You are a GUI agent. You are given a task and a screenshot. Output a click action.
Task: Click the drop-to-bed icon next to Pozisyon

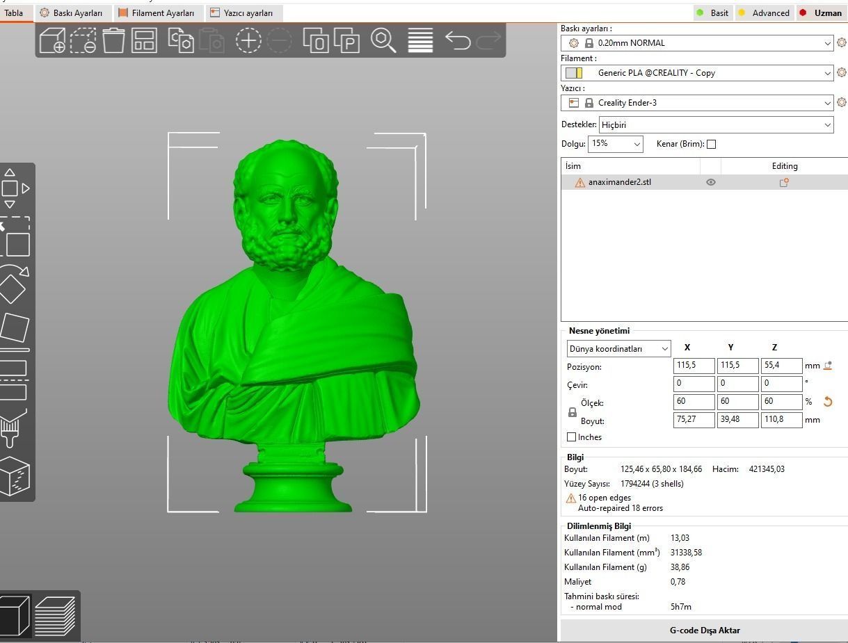(828, 366)
